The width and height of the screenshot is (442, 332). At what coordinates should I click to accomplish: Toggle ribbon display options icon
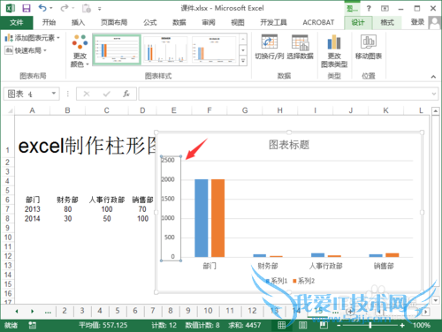(385, 8)
